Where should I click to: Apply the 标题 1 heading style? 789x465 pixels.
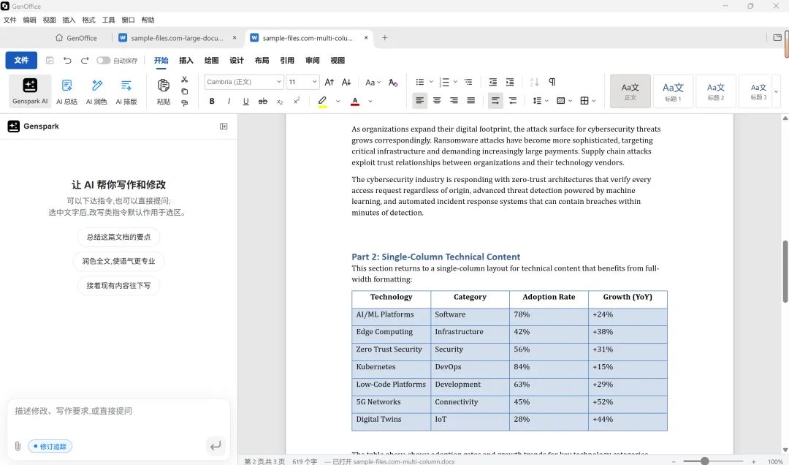(673, 91)
